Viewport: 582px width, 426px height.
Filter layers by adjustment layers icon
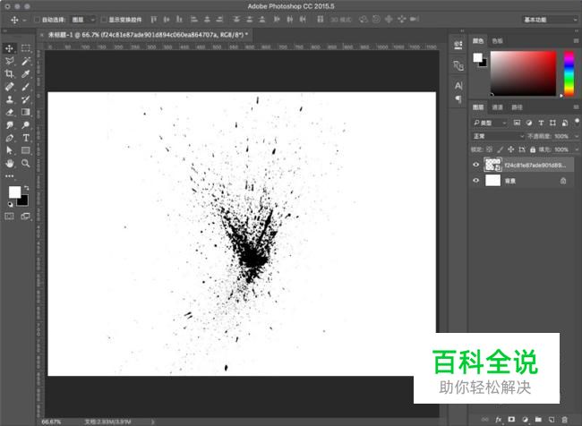[x=529, y=123]
